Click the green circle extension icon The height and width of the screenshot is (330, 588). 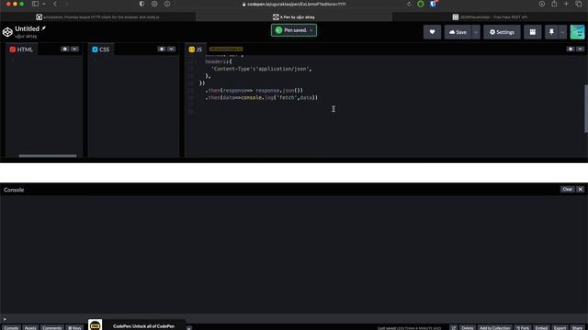pos(421,4)
